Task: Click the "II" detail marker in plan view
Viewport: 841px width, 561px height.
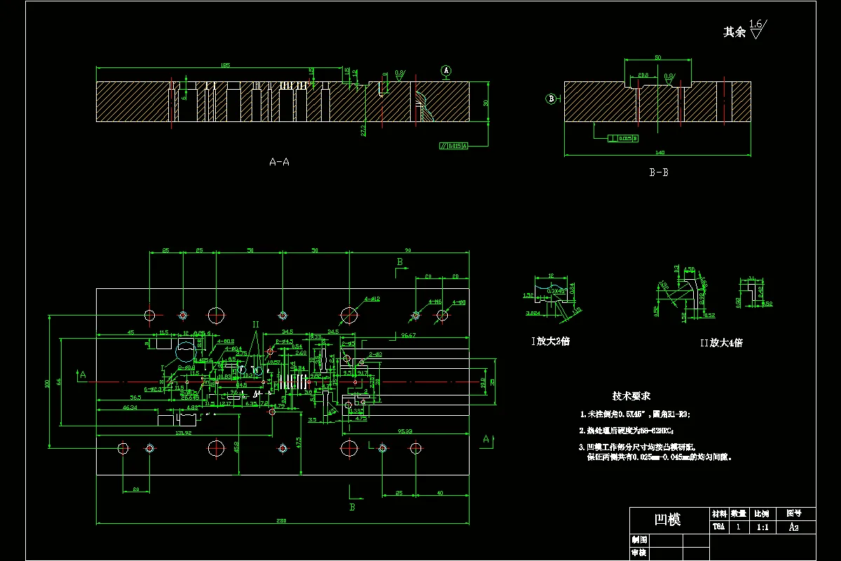Action: pyautogui.click(x=256, y=325)
